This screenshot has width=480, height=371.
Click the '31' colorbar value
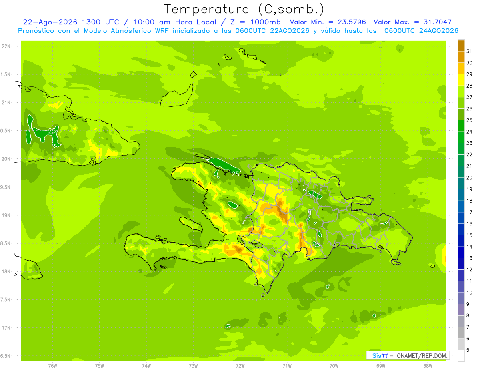coord(470,51)
